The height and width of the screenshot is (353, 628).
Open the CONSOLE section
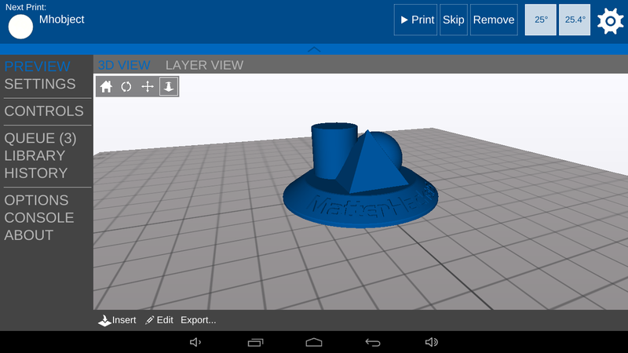(38, 217)
